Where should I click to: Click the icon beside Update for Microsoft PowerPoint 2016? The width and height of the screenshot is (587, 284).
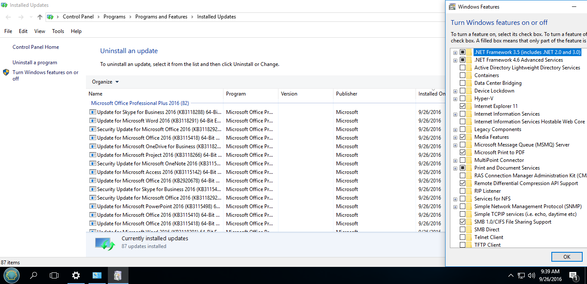click(x=93, y=206)
